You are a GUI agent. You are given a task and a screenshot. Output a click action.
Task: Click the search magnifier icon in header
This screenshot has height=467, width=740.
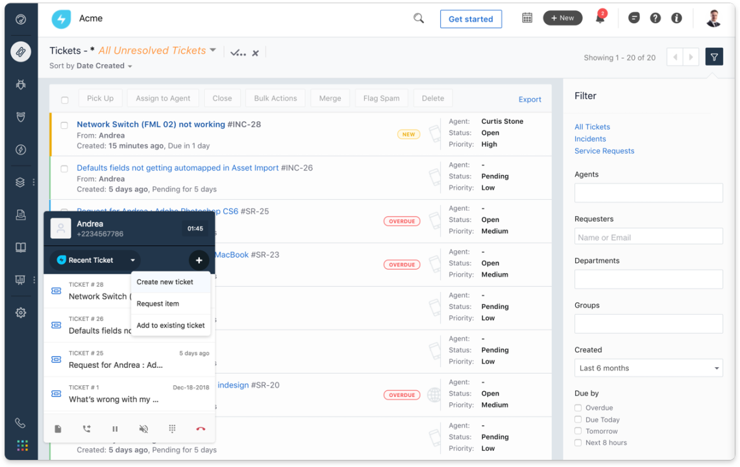pos(419,19)
